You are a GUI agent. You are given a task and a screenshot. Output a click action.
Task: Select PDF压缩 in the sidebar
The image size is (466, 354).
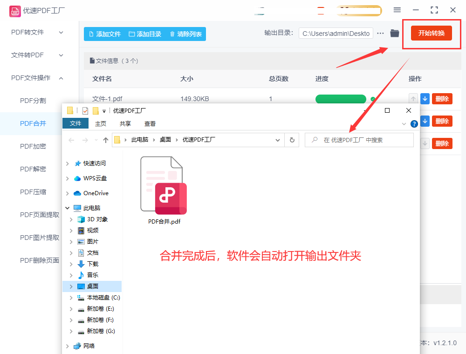33,192
